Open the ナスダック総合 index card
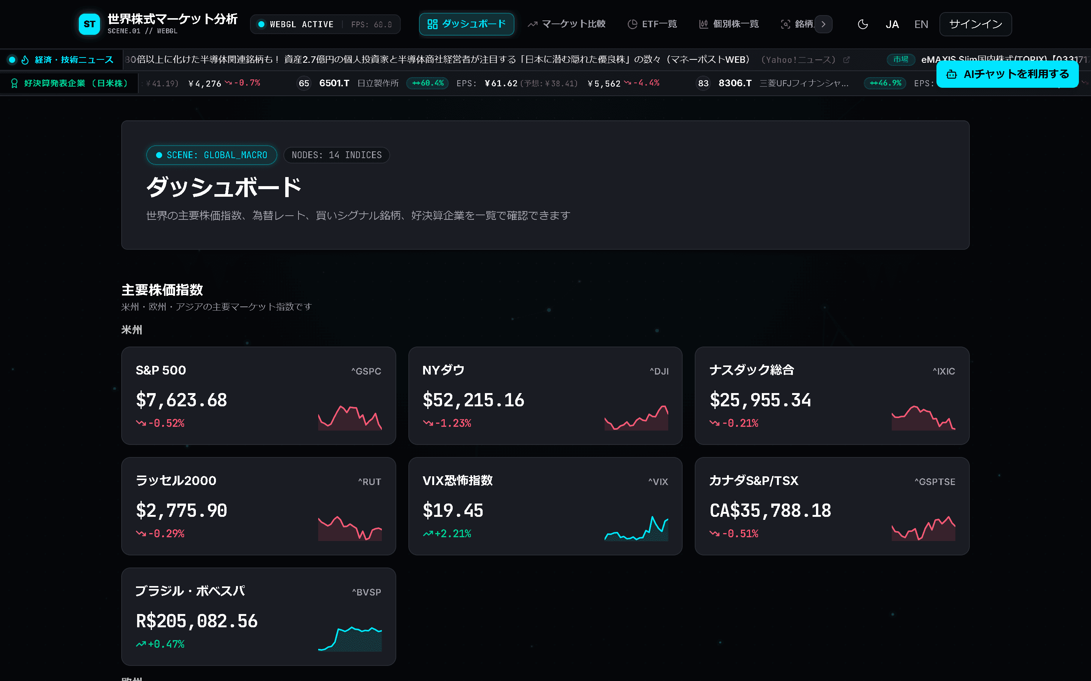This screenshot has height=681, width=1091. click(x=832, y=395)
